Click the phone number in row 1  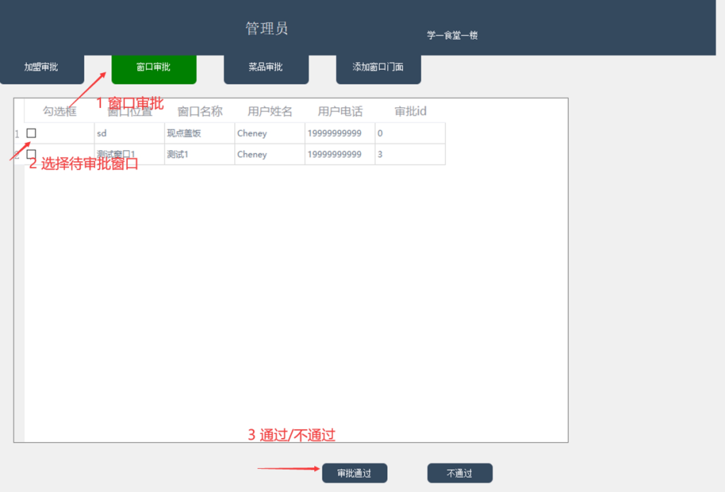[334, 133]
